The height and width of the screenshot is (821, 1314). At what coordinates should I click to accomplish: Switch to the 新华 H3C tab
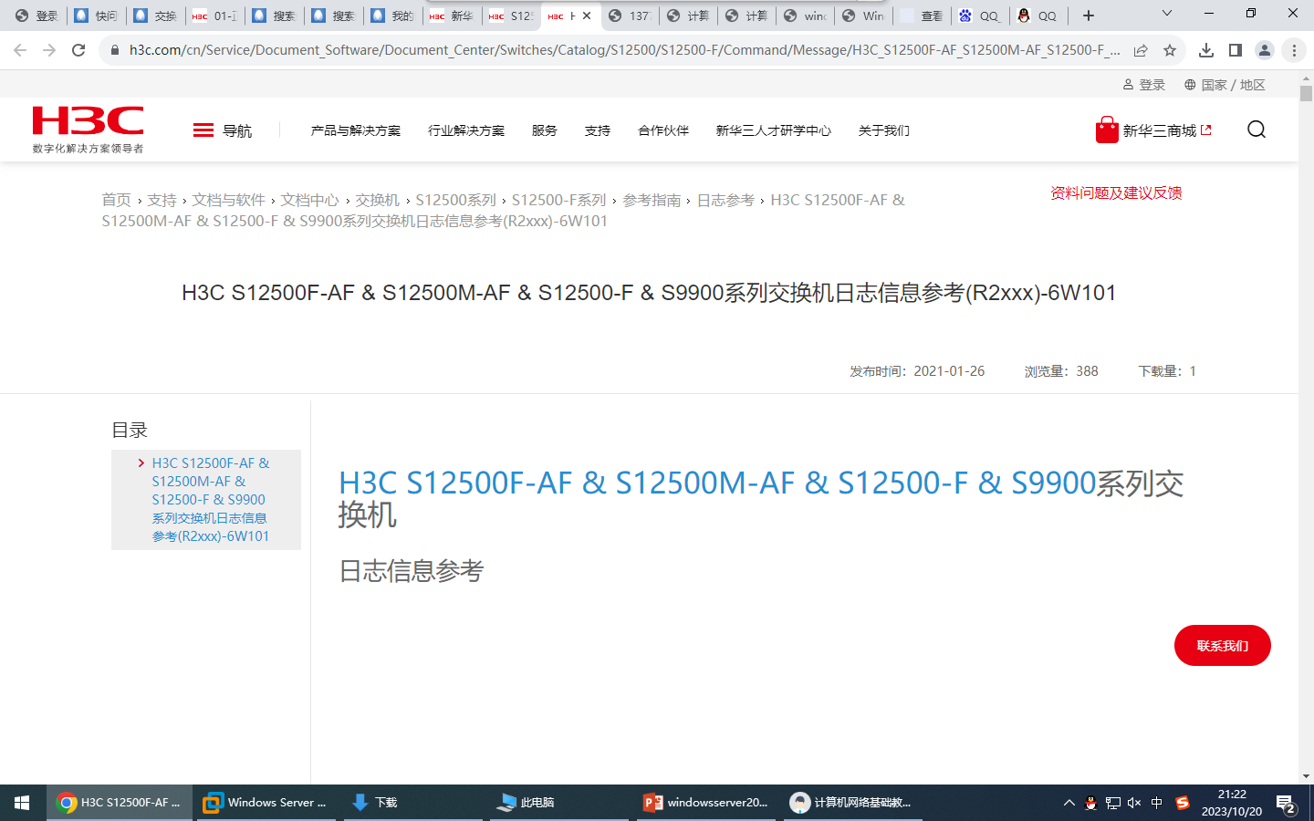(452, 16)
